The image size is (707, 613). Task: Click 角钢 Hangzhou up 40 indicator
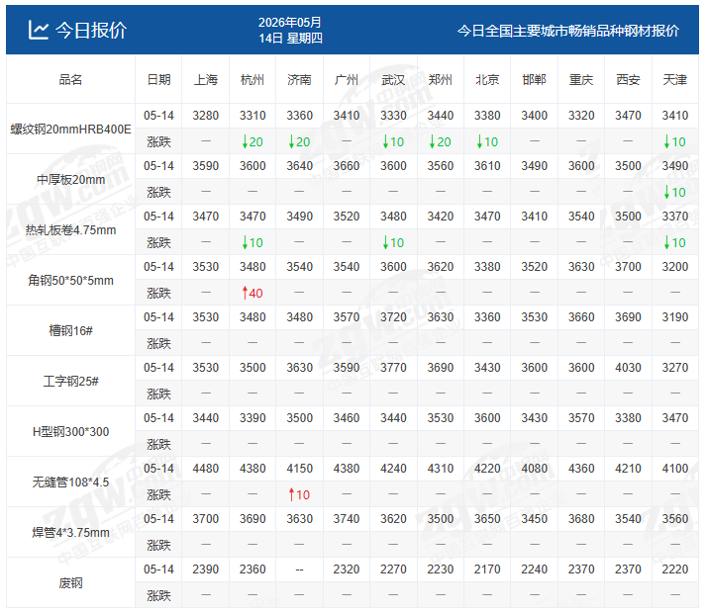point(252,294)
